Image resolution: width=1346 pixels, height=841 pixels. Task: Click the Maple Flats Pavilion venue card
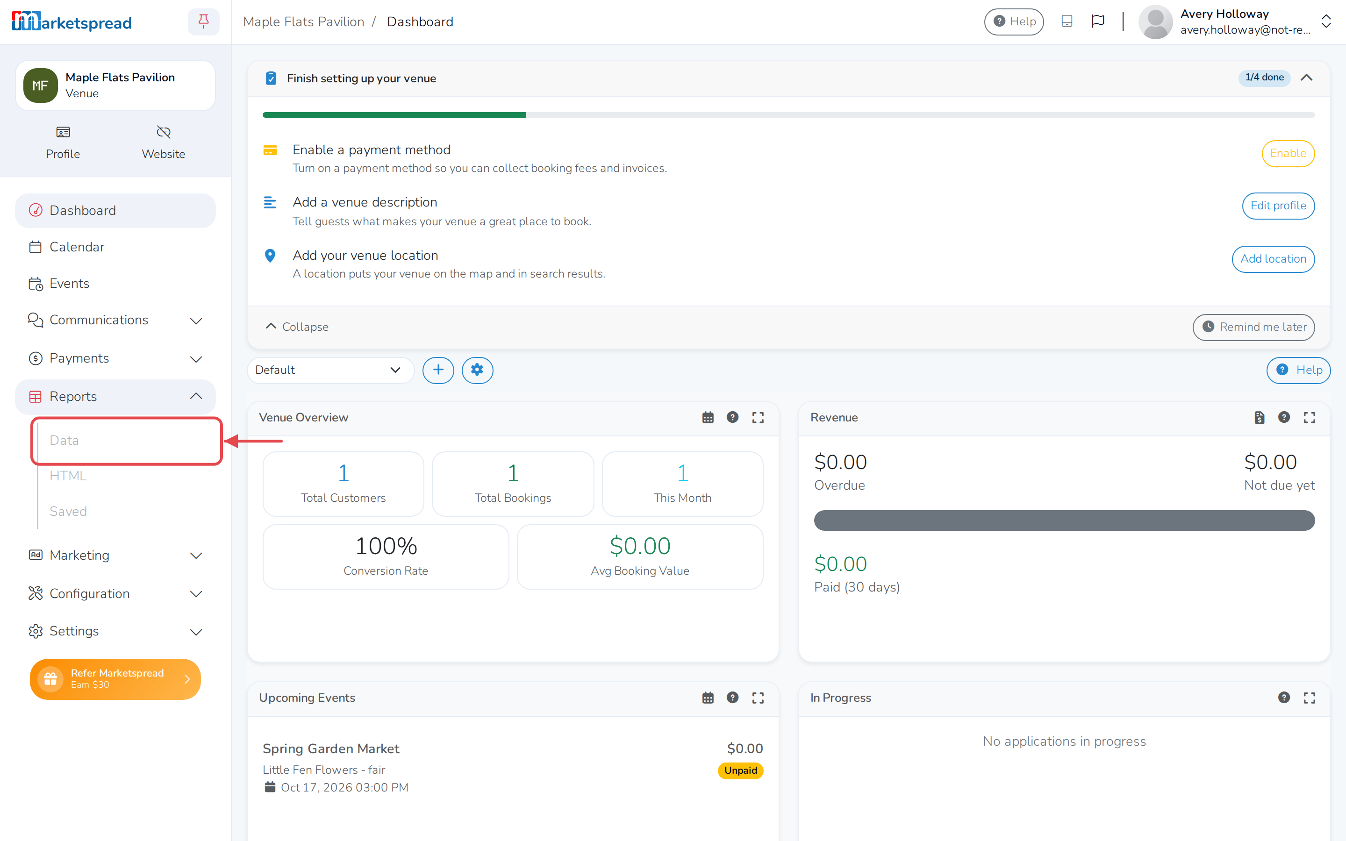[x=115, y=85]
